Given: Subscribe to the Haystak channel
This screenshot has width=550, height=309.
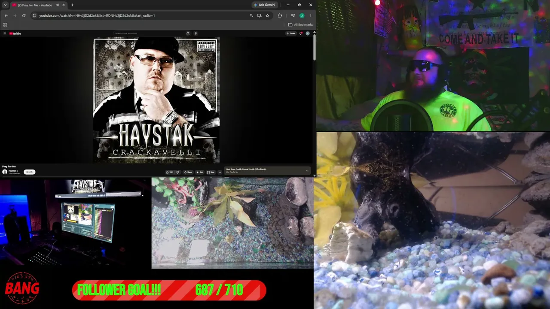Looking at the screenshot, I should pyautogui.click(x=29, y=172).
